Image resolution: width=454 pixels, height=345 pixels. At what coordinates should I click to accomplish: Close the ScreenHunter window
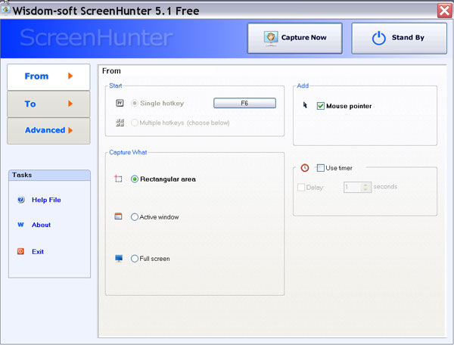tap(444, 11)
